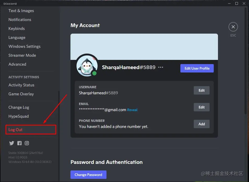Edit the username field
This screenshot has height=182, width=249.
pyautogui.click(x=201, y=90)
